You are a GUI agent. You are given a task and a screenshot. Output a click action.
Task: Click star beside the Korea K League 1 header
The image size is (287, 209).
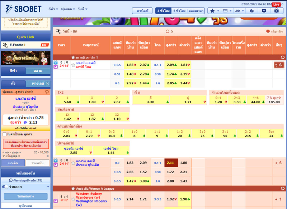[x=73, y=57]
